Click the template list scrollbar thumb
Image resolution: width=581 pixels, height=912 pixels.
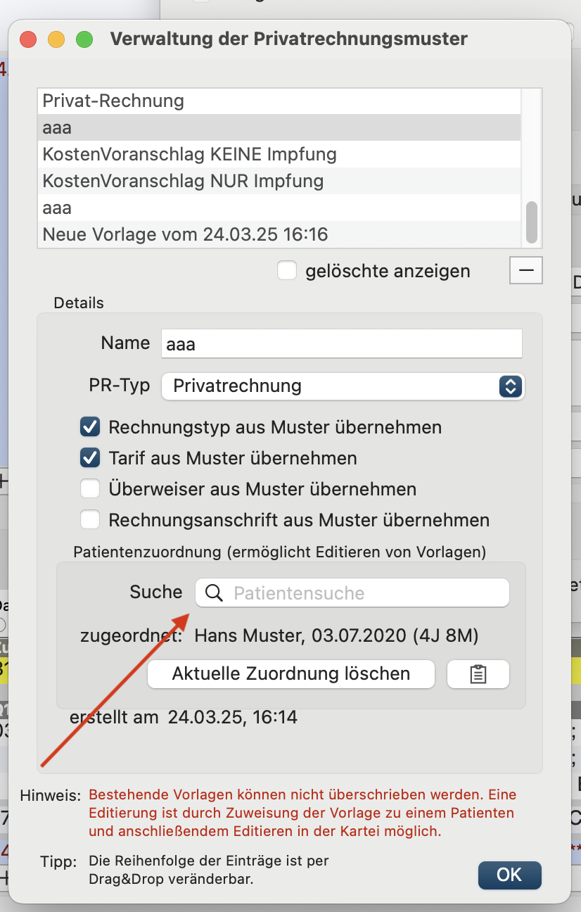pos(532,222)
